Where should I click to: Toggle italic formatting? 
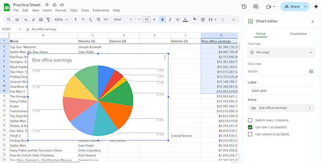170,20
